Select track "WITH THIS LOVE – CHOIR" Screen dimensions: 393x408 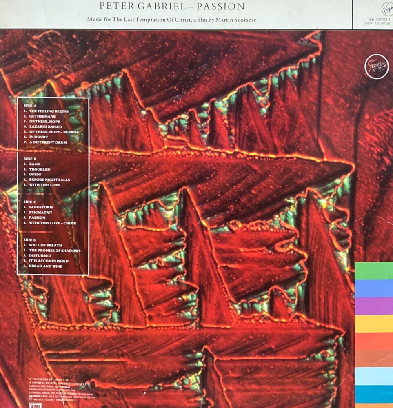[x=52, y=223]
